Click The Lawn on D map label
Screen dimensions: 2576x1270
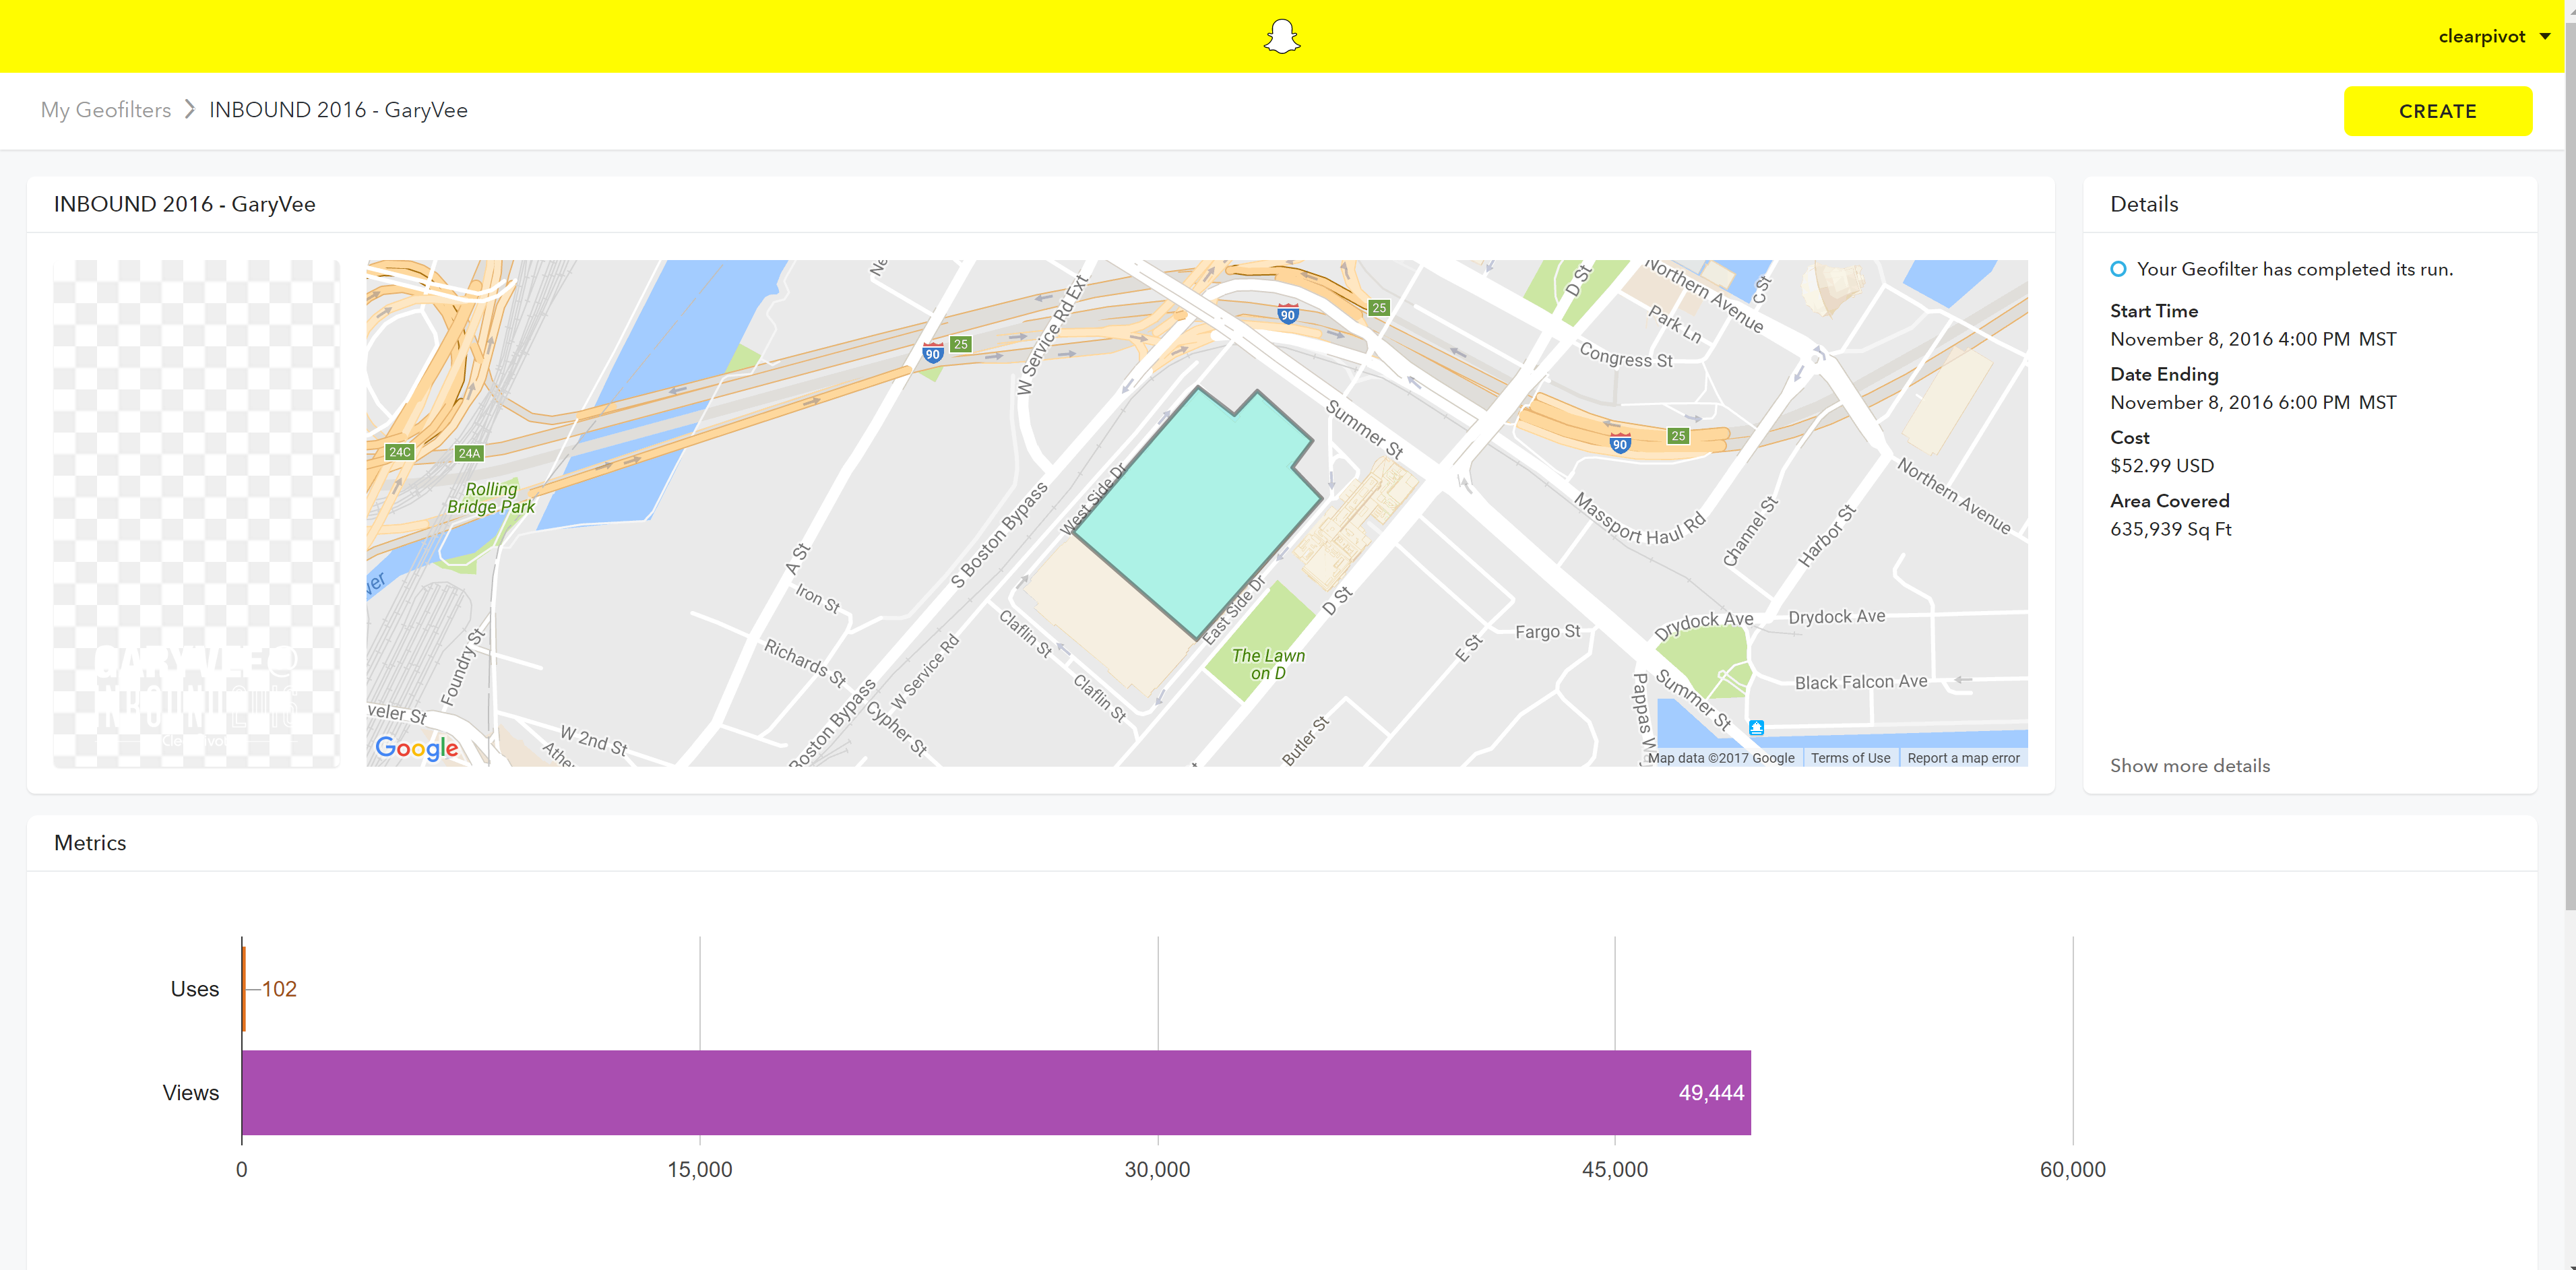[x=1268, y=664]
